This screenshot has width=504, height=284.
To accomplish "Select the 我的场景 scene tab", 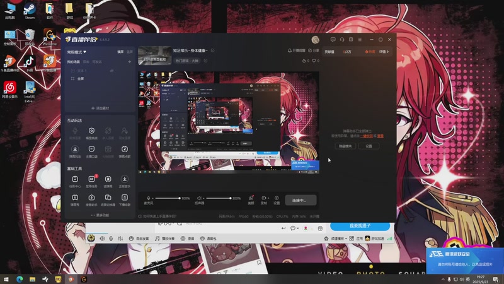I will [73, 62].
